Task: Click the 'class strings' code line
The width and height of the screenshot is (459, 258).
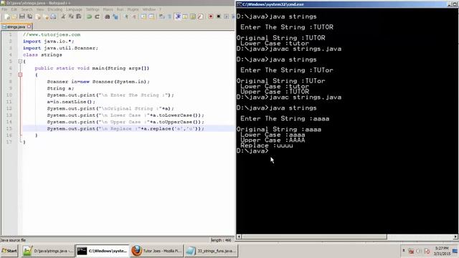Action: (x=42, y=54)
